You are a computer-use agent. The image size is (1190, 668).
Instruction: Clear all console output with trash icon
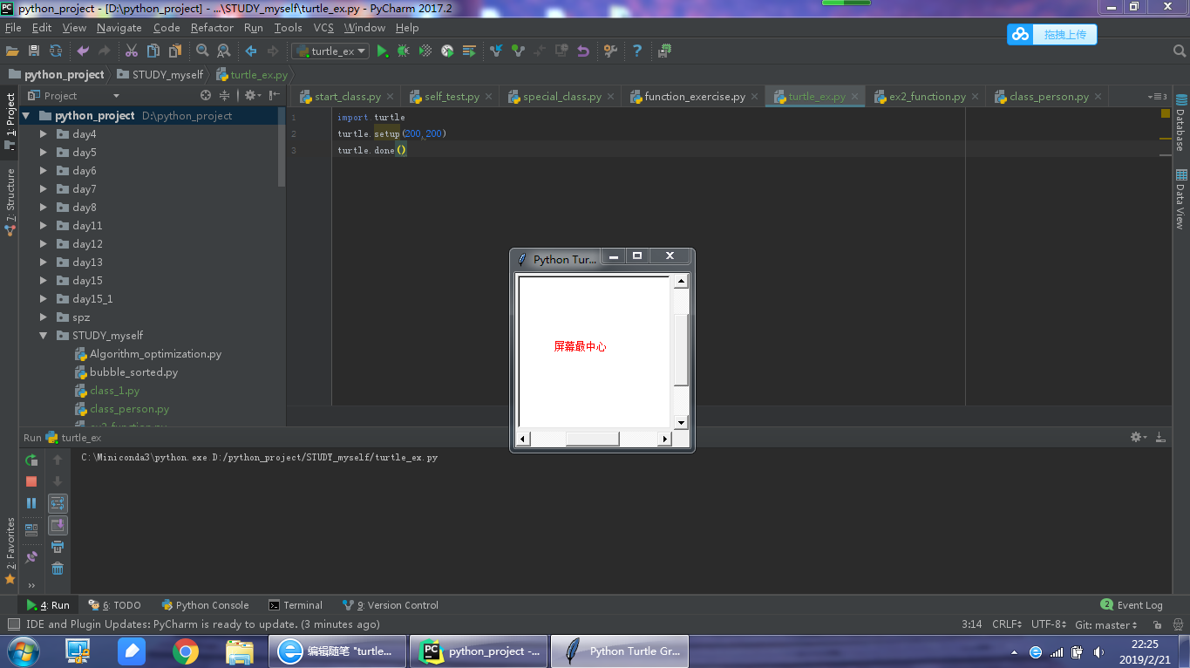click(58, 569)
